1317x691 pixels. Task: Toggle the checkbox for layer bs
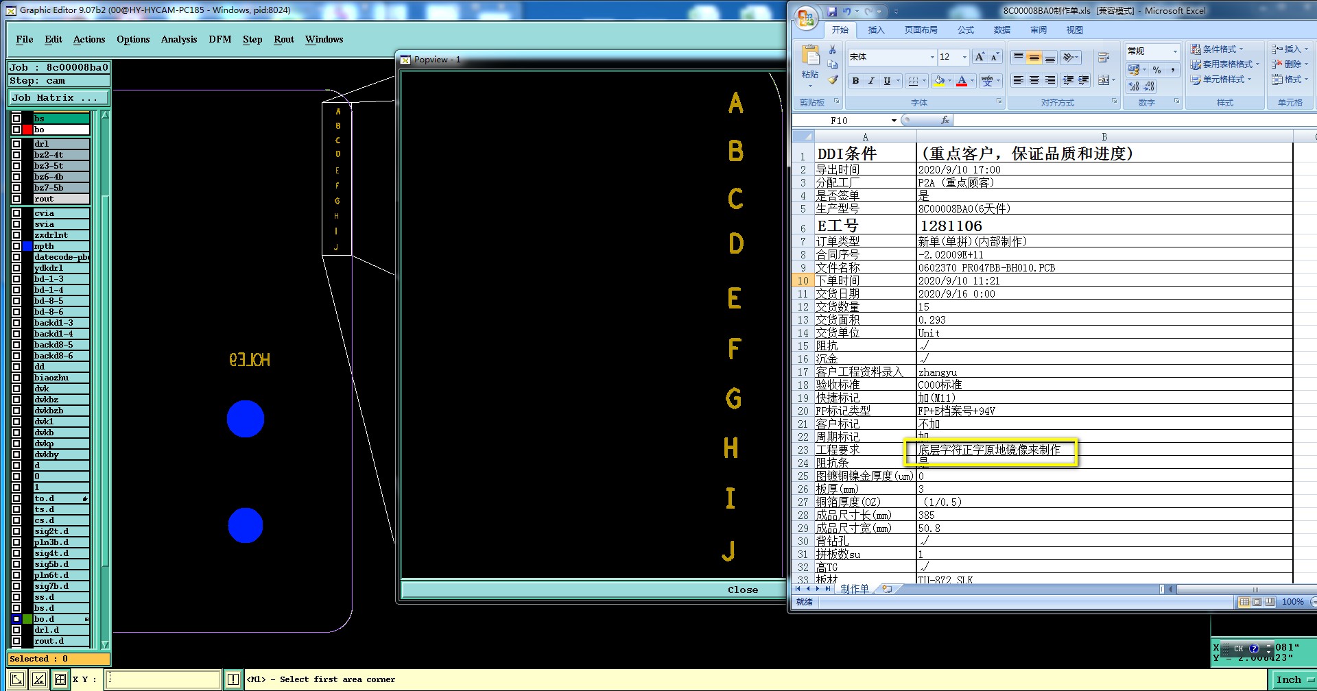pyautogui.click(x=16, y=119)
